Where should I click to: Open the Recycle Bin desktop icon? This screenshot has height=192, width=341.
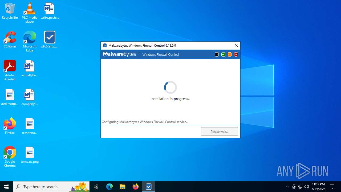10,11
